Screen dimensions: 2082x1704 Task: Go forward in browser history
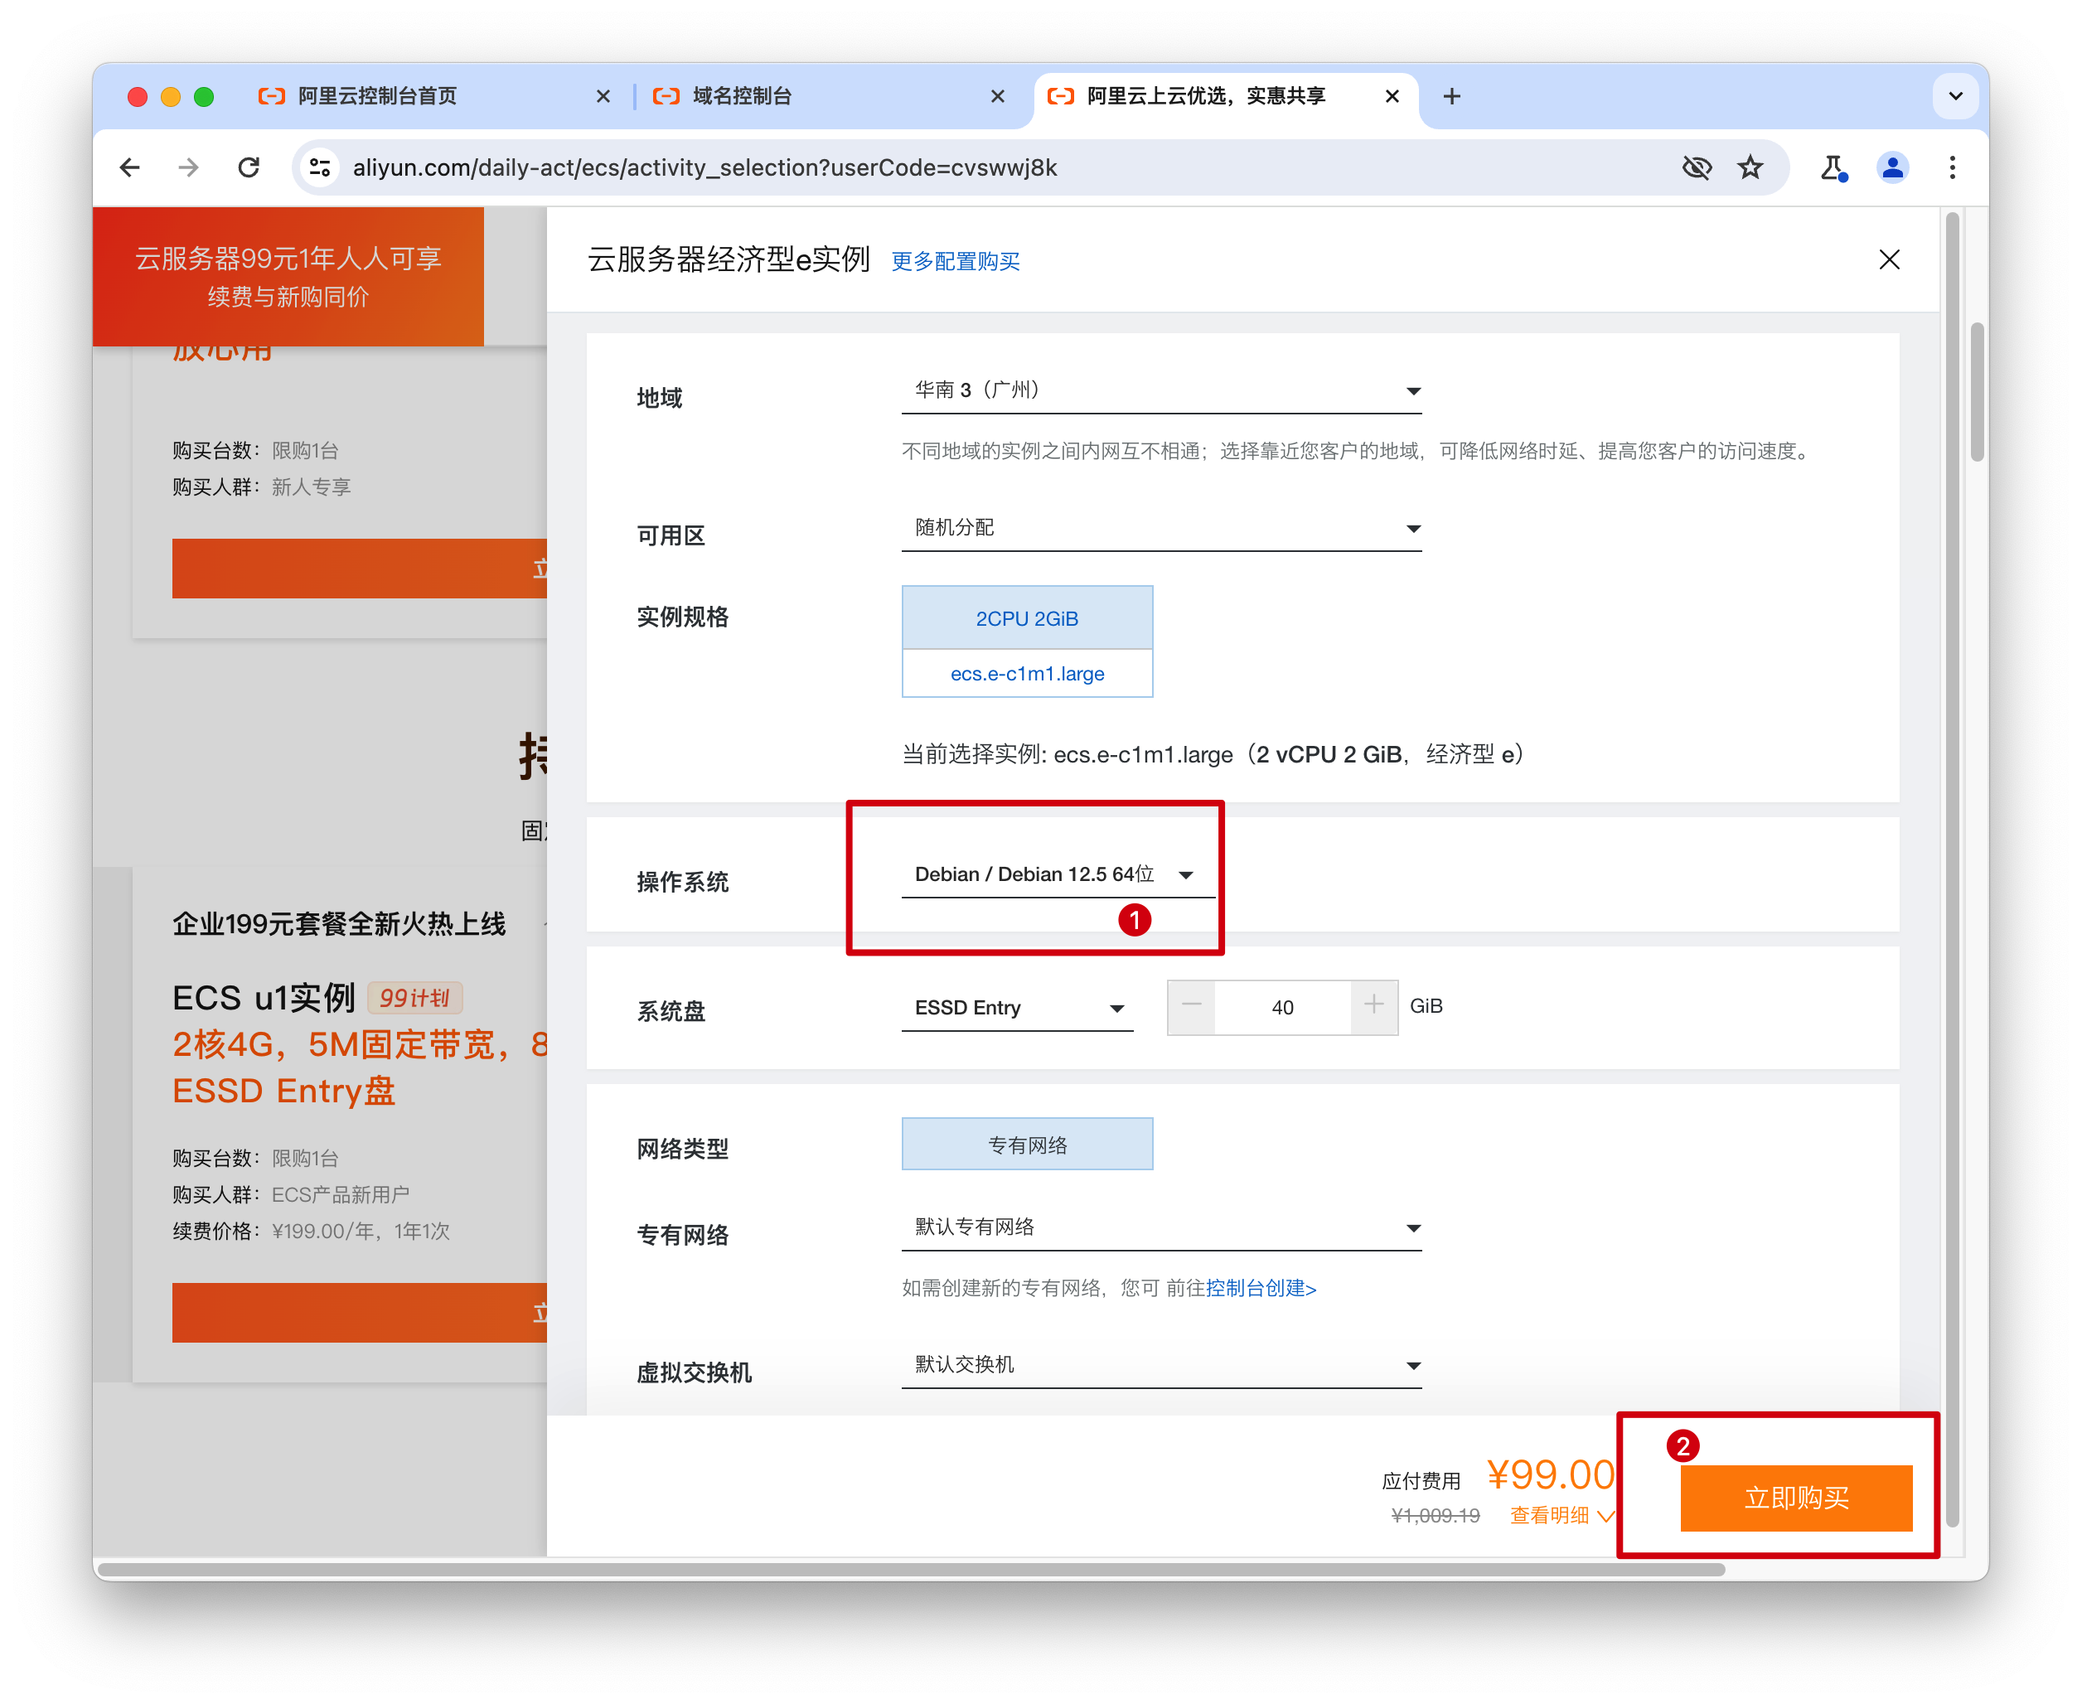(188, 168)
